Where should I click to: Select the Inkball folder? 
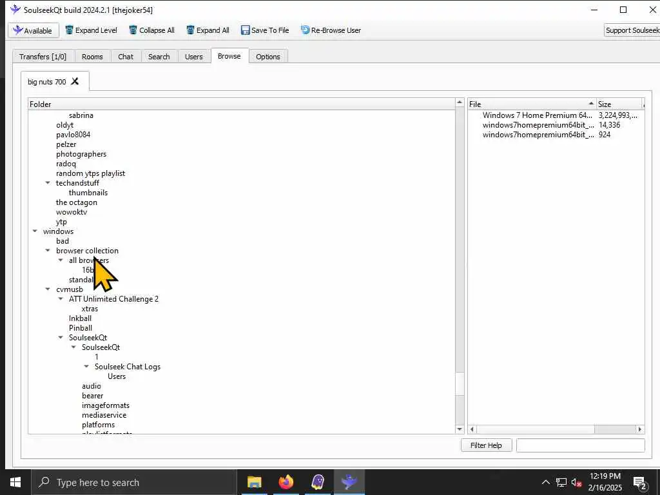(80, 318)
